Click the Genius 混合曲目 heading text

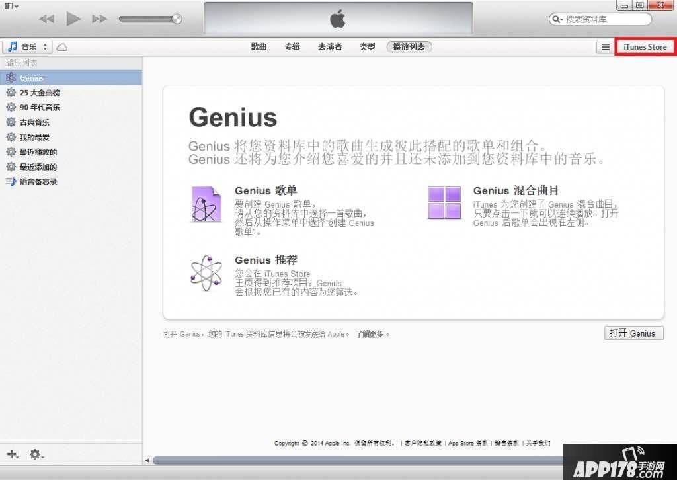click(516, 190)
